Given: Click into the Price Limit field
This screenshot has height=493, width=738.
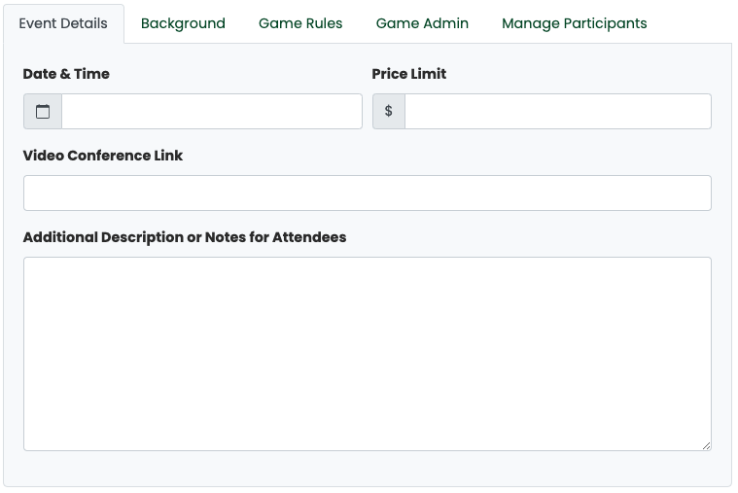Looking at the screenshot, I should (x=558, y=112).
